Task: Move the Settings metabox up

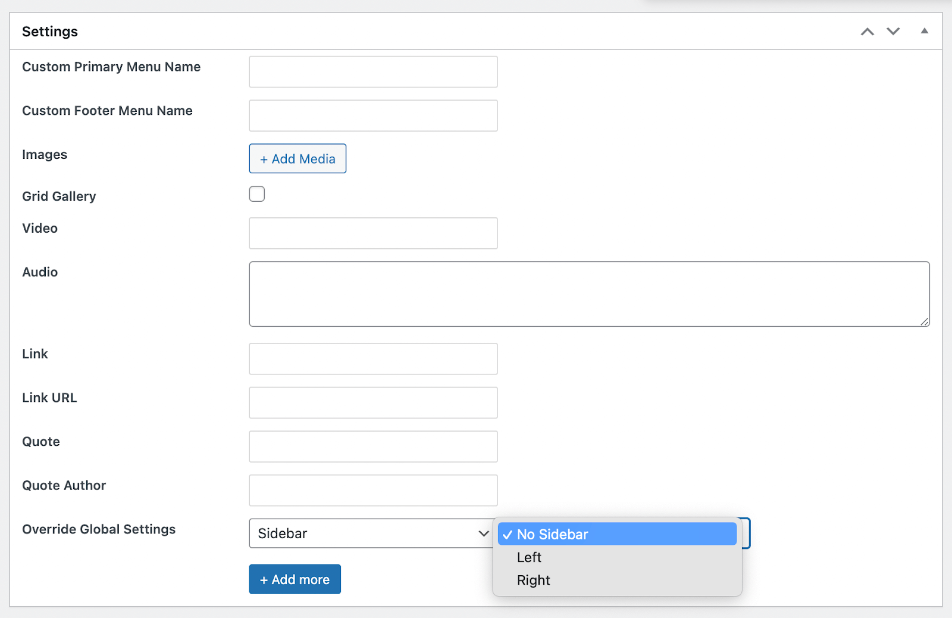Action: (866, 31)
